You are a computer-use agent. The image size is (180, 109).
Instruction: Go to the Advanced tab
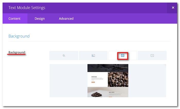click(x=66, y=19)
